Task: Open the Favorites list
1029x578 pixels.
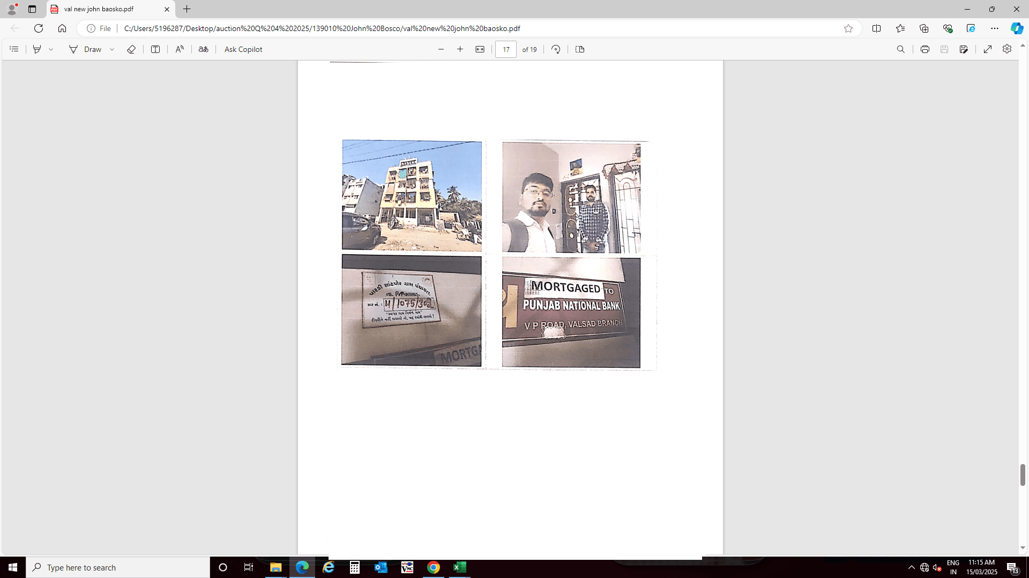Action: tap(900, 28)
